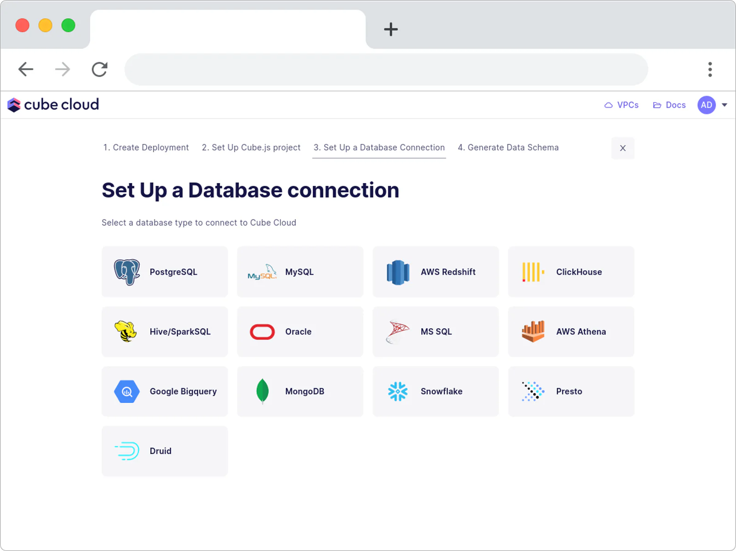Click the VPCs cloud icon
The width and height of the screenshot is (736, 551).
tap(609, 105)
